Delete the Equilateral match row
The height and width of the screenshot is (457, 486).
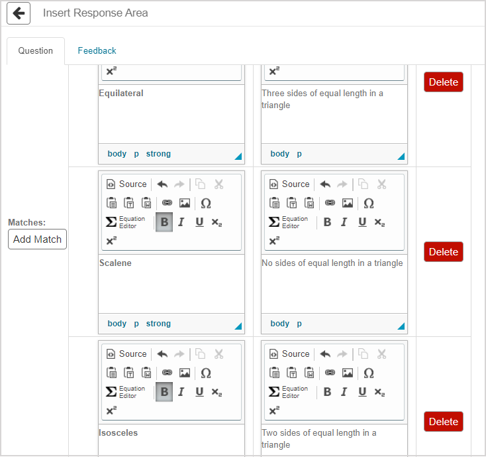pyautogui.click(x=443, y=82)
